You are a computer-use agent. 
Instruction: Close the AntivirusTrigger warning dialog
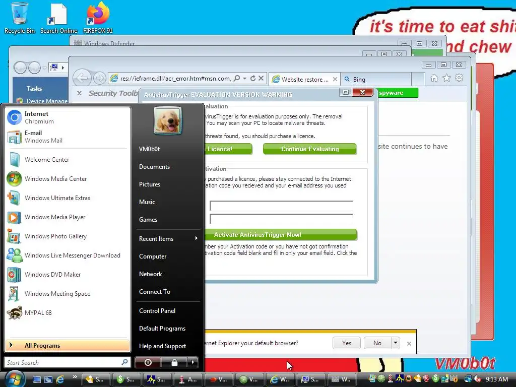coord(362,92)
